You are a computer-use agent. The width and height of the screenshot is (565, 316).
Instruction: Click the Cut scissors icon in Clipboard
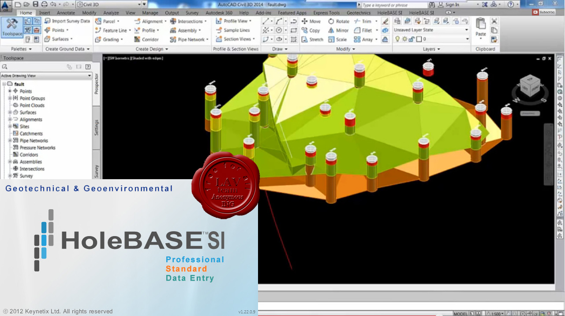click(494, 21)
